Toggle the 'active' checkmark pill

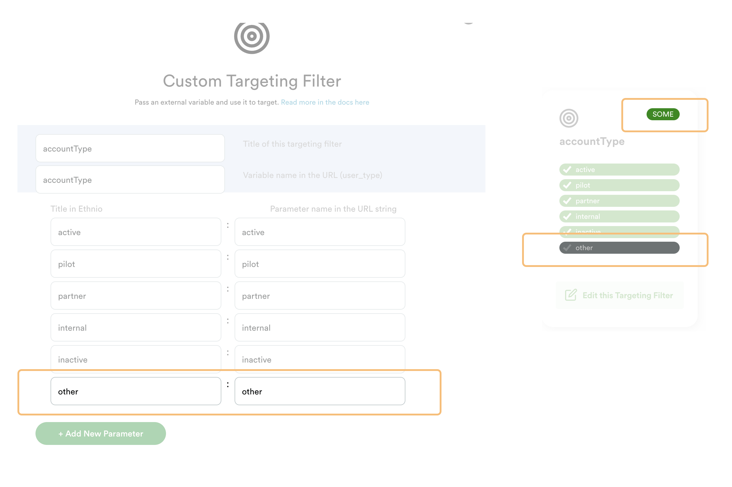619,170
